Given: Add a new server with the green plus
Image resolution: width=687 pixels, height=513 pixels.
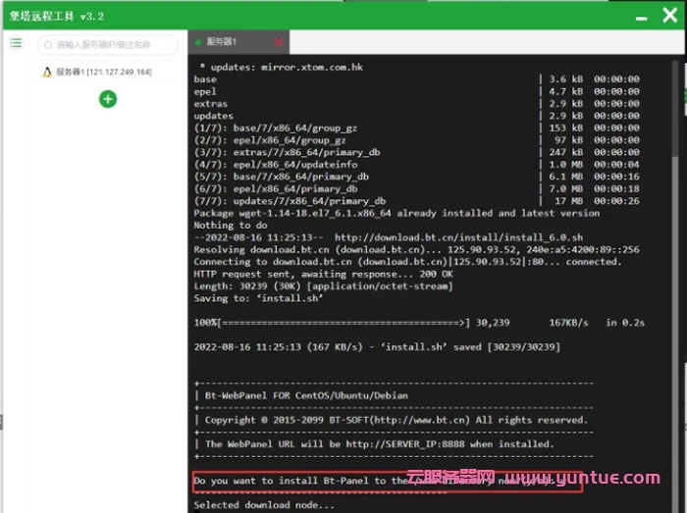Looking at the screenshot, I should click(108, 98).
